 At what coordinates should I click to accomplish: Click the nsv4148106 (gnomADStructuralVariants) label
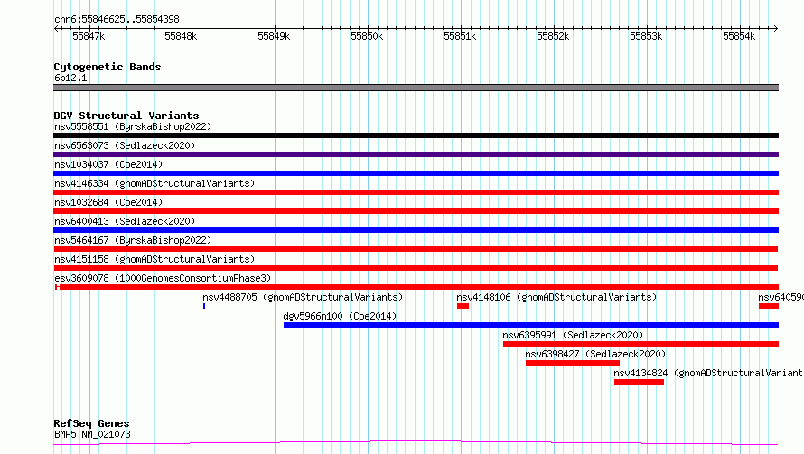pyautogui.click(x=556, y=297)
